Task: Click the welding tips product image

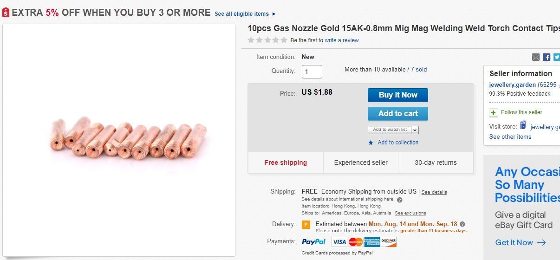Action: click(x=127, y=138)
